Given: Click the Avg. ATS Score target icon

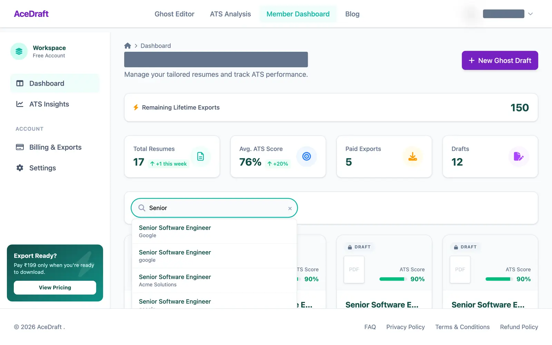Looking at the screenshot, I should pos(306,157).
